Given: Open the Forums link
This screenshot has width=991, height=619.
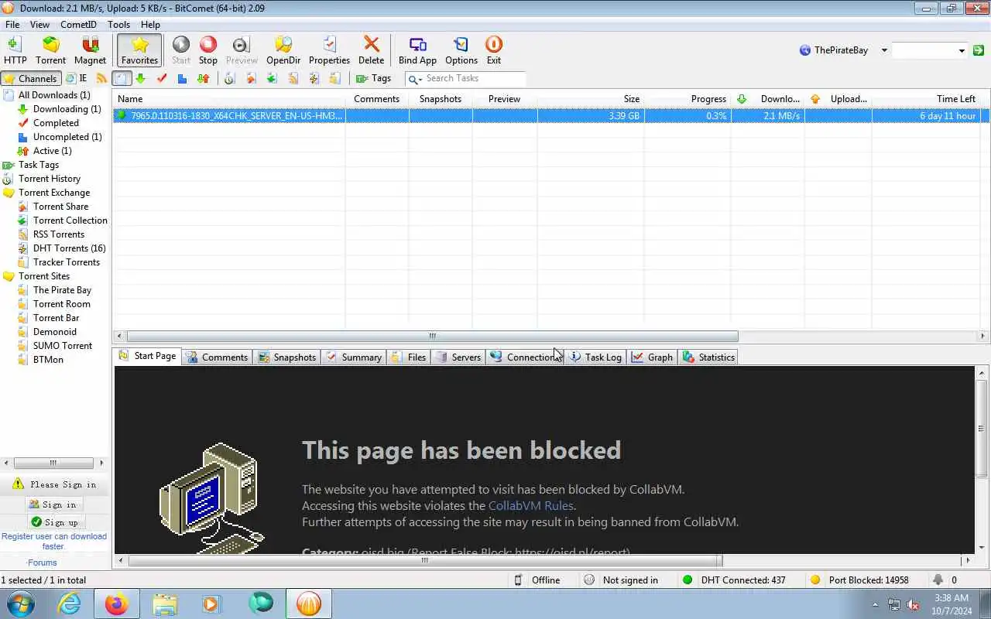Looking at the screenshot, I should (x=42, y=563).
